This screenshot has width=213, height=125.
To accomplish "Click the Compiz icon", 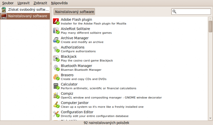I will (56, 96).
